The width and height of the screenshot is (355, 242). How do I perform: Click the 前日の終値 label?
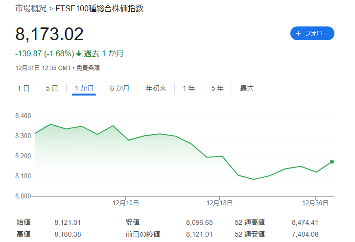click(143, 234)
